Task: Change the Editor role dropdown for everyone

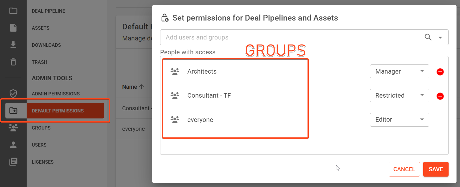Action: pyautogui.click(x=399, y=119)
